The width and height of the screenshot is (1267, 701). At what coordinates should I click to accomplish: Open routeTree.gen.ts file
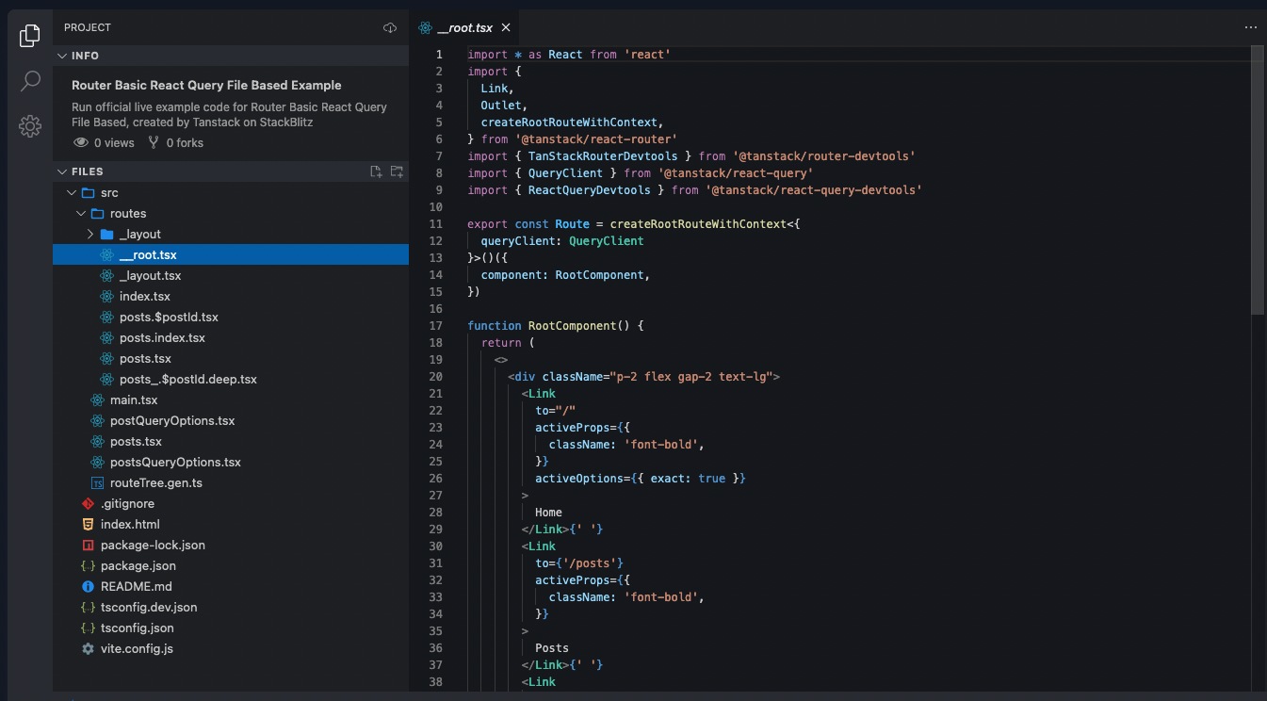155,482
